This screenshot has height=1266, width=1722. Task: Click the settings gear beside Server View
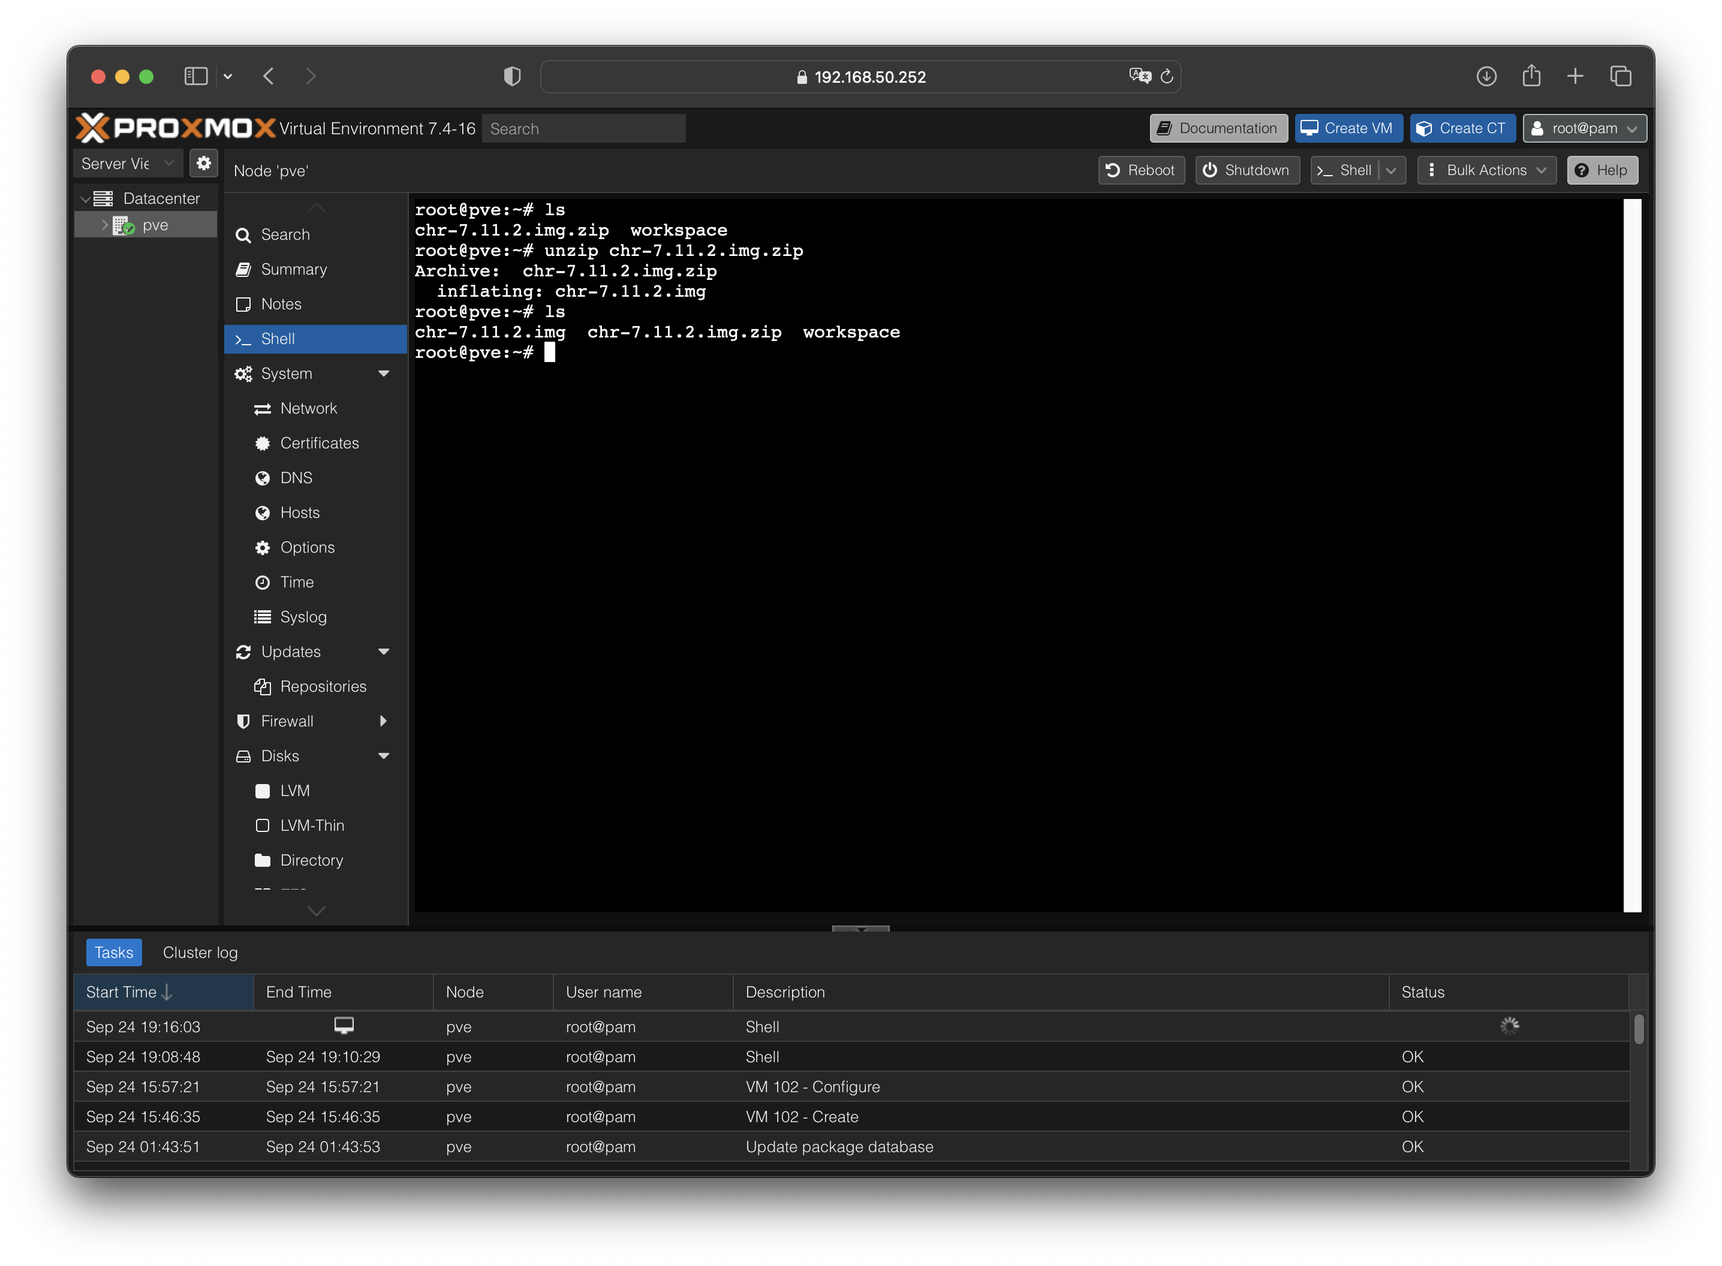click(x=203, y=163)
